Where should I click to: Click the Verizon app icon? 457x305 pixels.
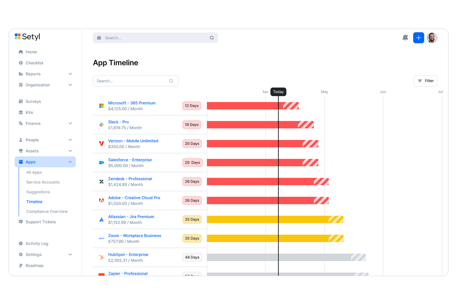click(101, 143)
